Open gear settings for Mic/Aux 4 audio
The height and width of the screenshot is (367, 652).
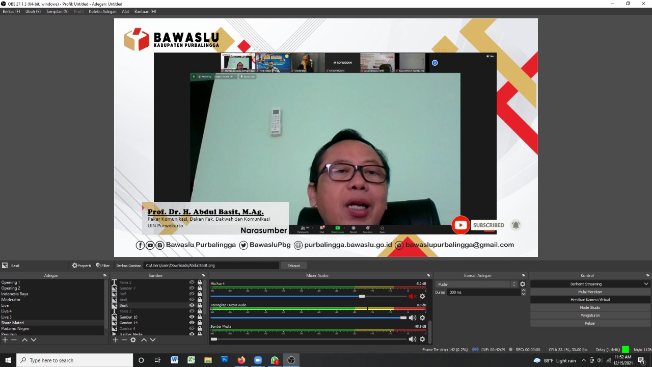point(422,296)
